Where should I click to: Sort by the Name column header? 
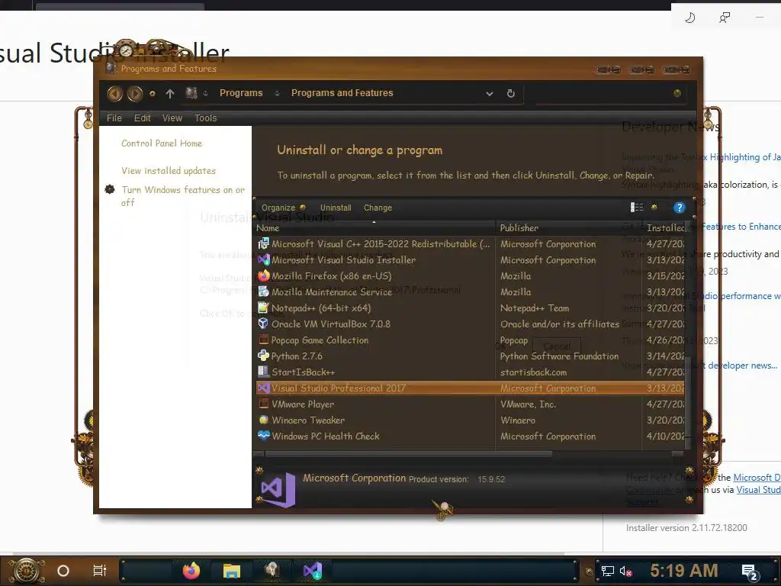(x=374, y=228)
